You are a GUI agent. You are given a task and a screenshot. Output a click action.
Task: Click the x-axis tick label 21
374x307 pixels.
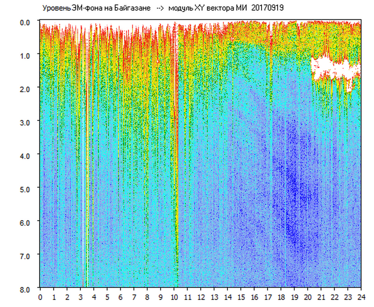click(x=321, y=297)
